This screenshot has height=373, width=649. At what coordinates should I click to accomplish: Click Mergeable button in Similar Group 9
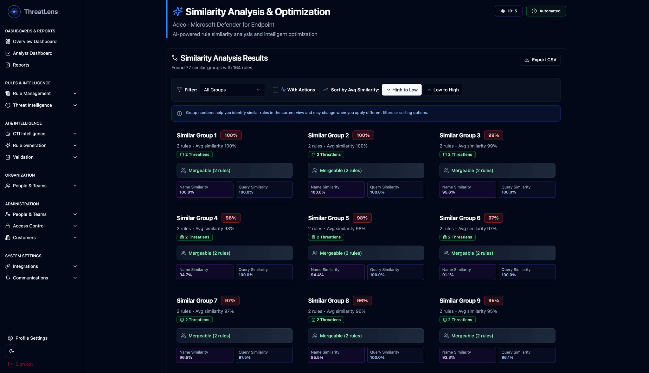click(x=497, y=336)
